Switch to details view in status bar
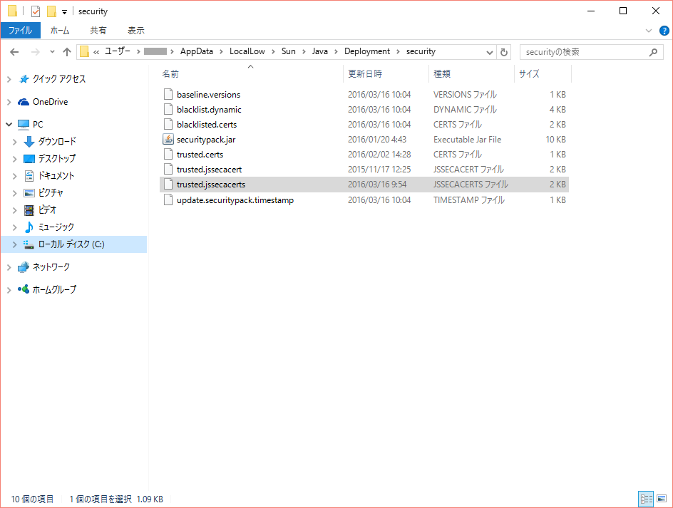 646,499
